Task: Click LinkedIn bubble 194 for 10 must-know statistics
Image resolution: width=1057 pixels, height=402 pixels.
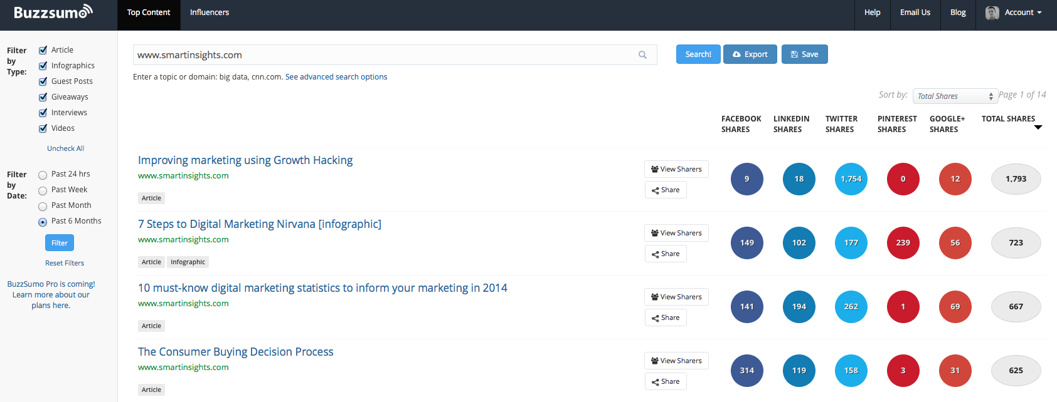Action: click(x=799, y=307)
